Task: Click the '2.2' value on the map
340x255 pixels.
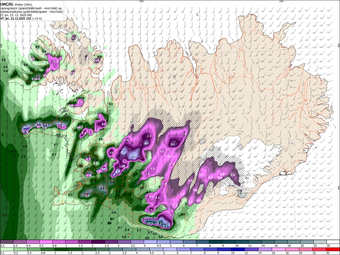Action: coord(158,198)
